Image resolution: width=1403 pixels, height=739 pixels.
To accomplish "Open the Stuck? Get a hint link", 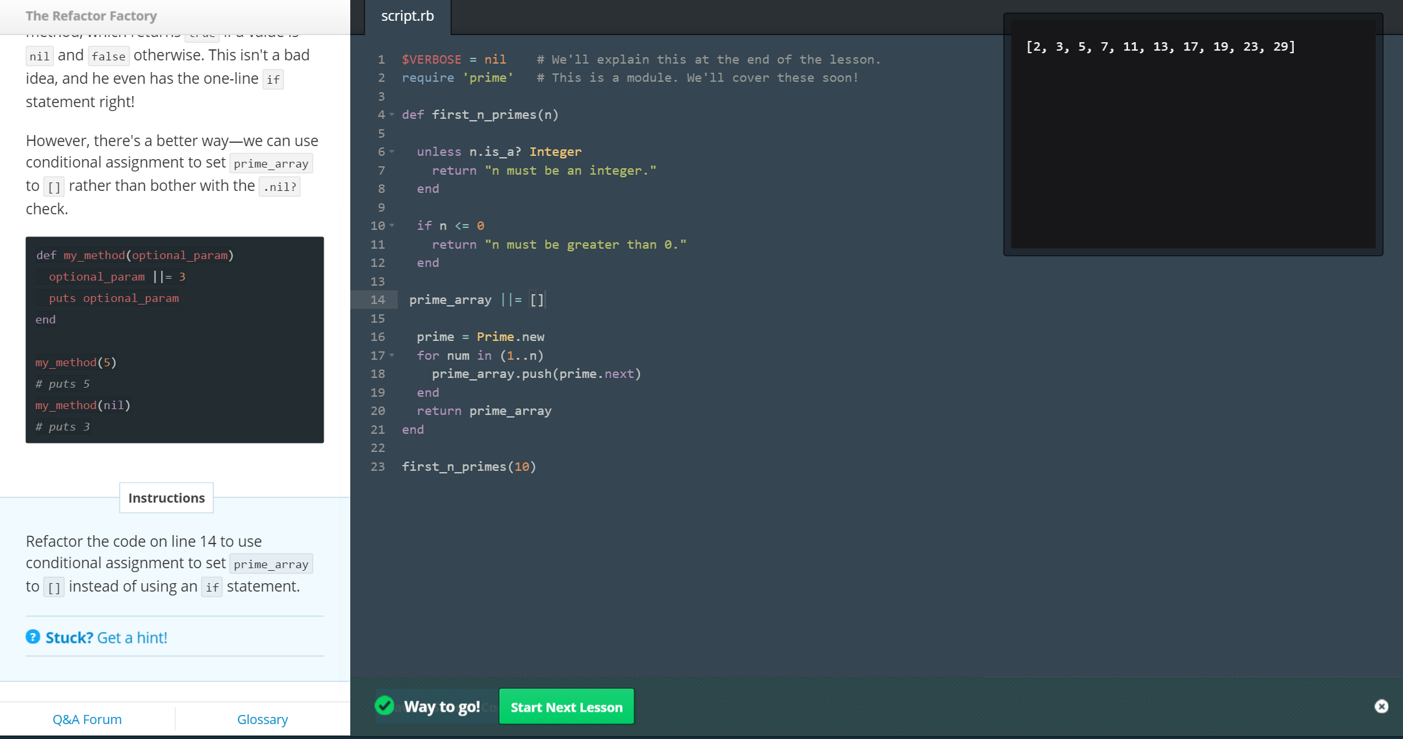I will (106, 638).
